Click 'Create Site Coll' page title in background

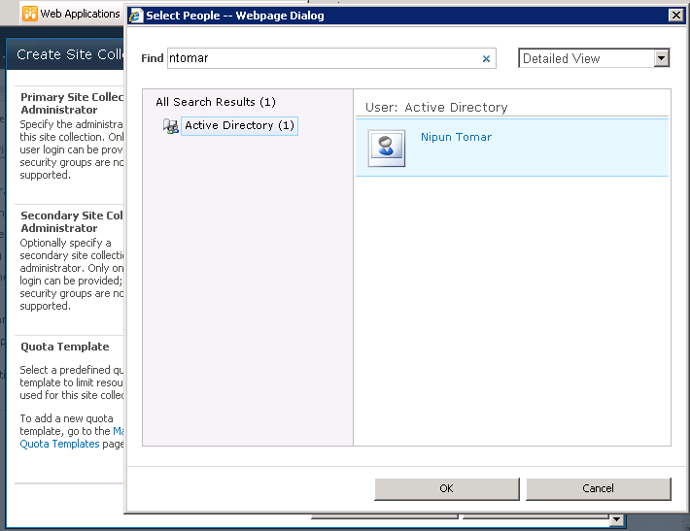[x=70, y=54]
